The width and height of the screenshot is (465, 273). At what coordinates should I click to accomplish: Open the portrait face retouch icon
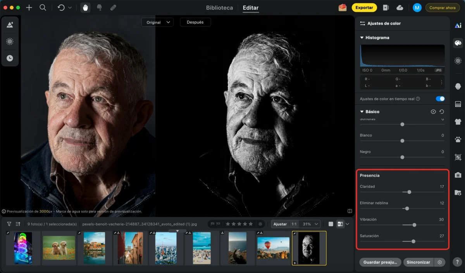pyautogui.click(x=458, y=86)
